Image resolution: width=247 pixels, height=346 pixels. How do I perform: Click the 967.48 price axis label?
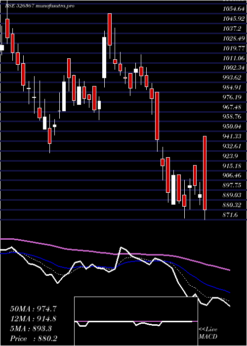click(232, 107)
